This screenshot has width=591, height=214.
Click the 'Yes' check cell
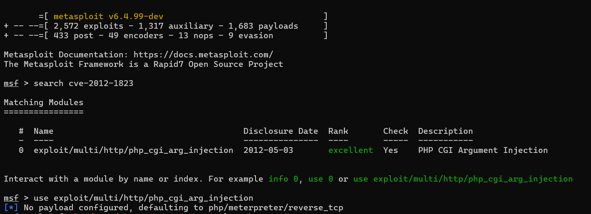(x=390, y=150)
